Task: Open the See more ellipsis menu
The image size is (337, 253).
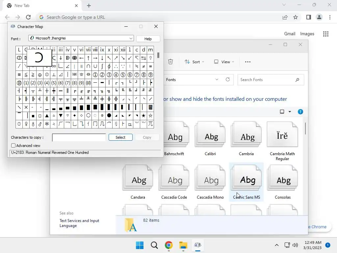Action: 247,62
